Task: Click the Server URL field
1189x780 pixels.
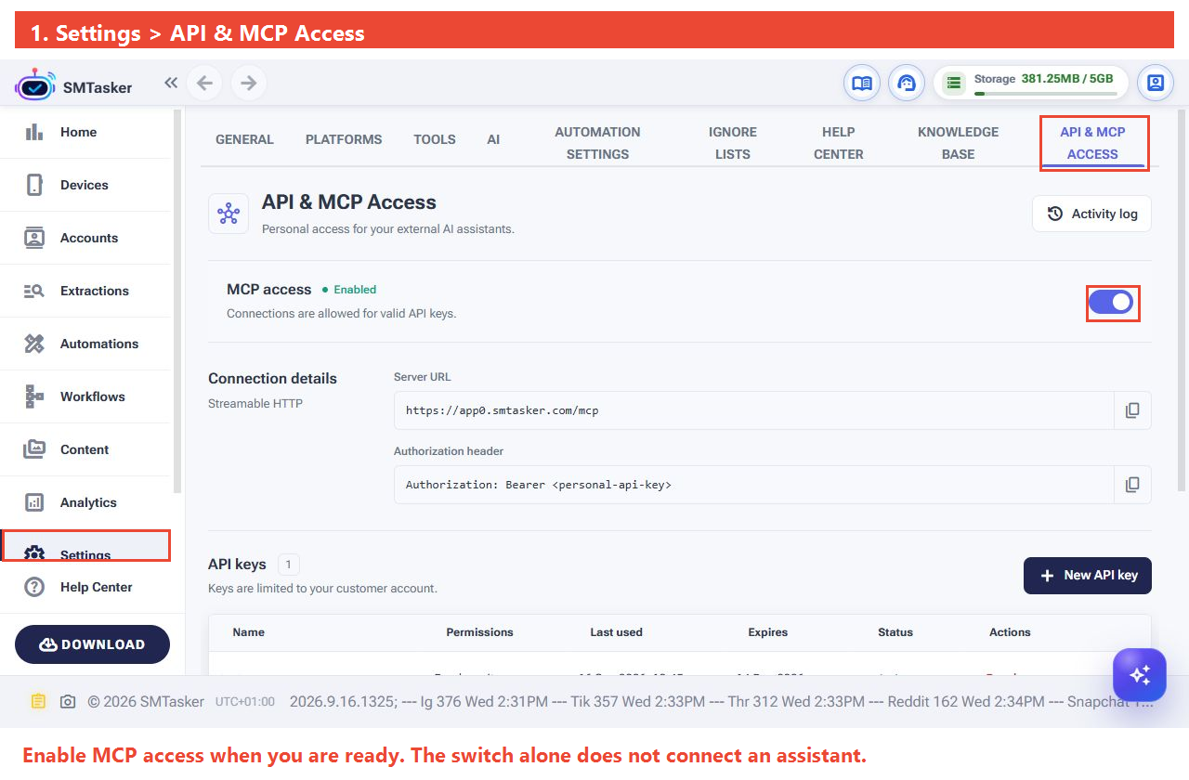Action: pyautogui.click(x=754, y=410)
